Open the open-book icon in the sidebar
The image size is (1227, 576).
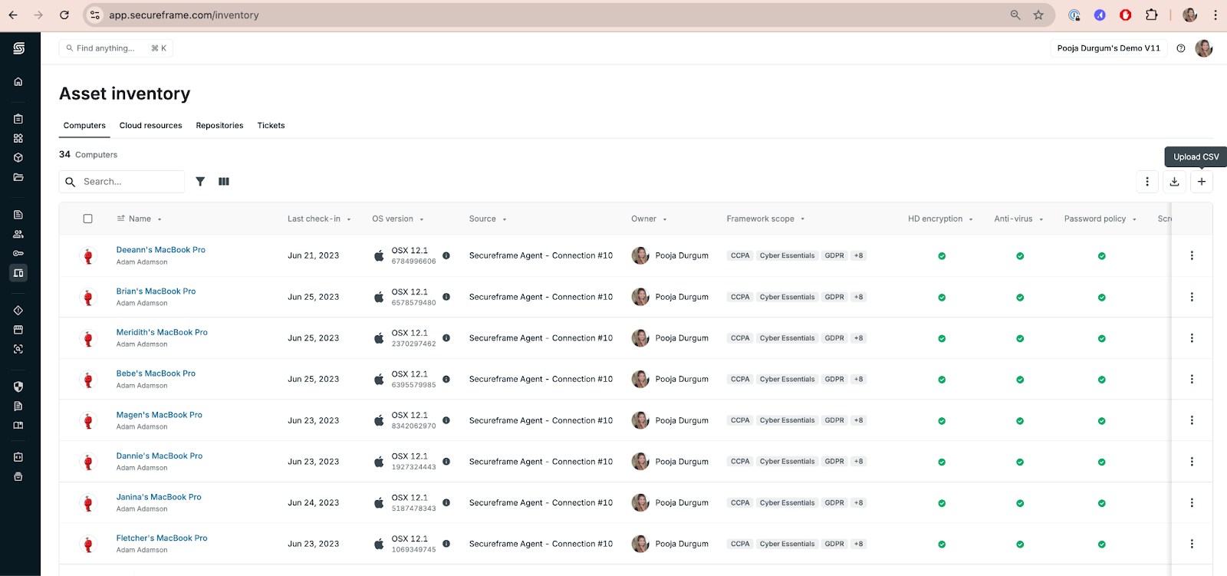[x=18, y=425]
